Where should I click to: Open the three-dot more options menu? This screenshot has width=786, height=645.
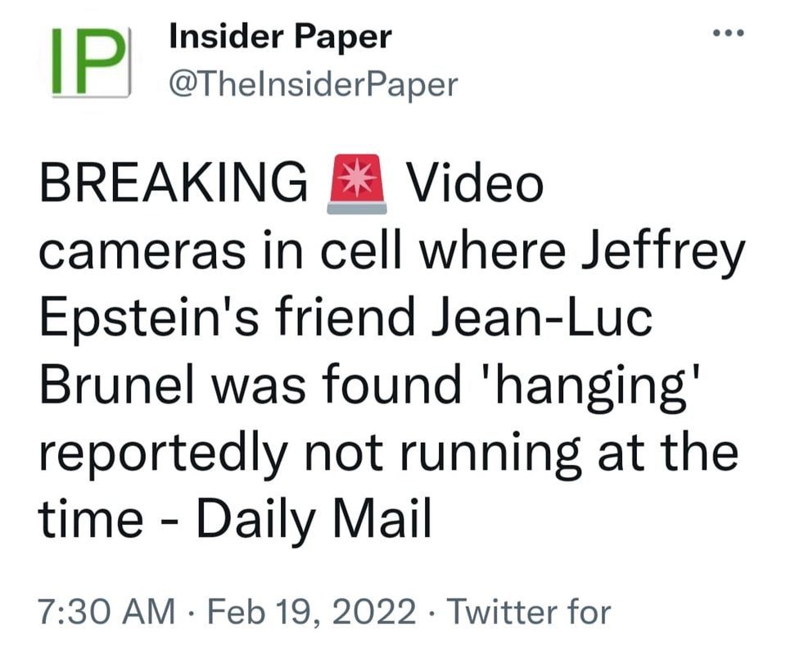click(728, 34)
